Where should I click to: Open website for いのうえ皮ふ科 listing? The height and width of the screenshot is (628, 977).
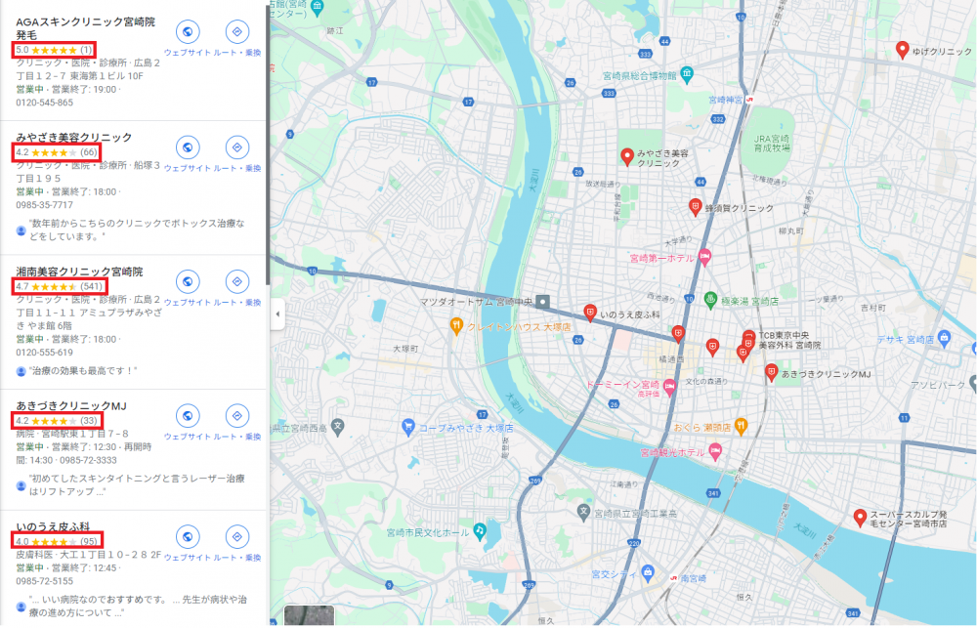pyautogui.click(x=188, y=536)
